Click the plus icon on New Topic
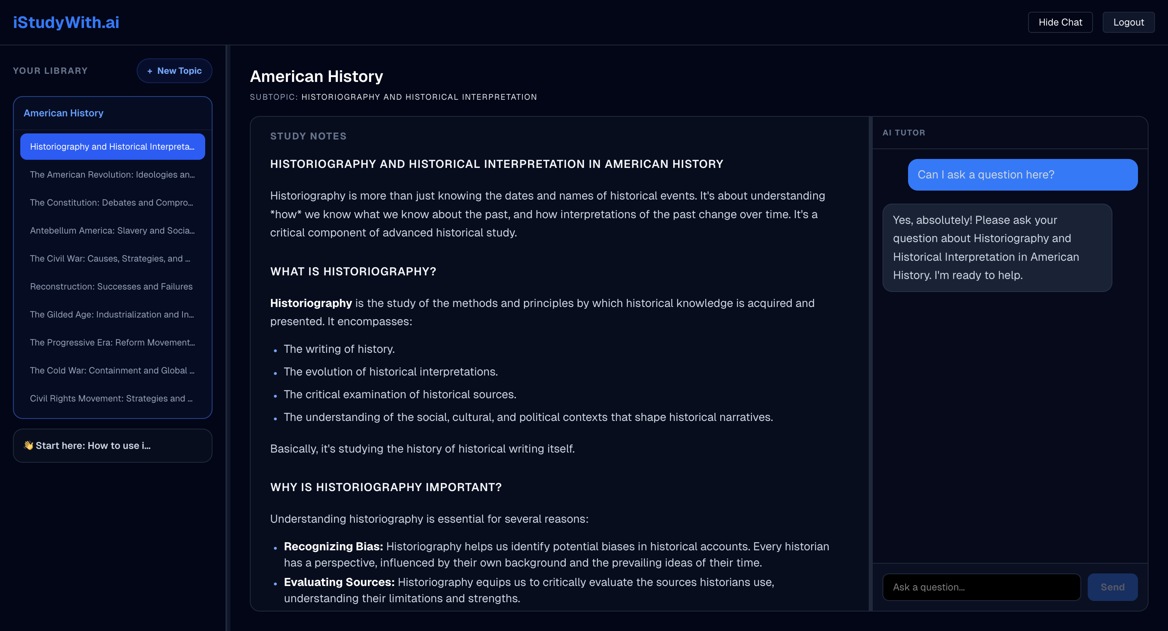This screenshot has height=631, width=1168. pos(149,71)
